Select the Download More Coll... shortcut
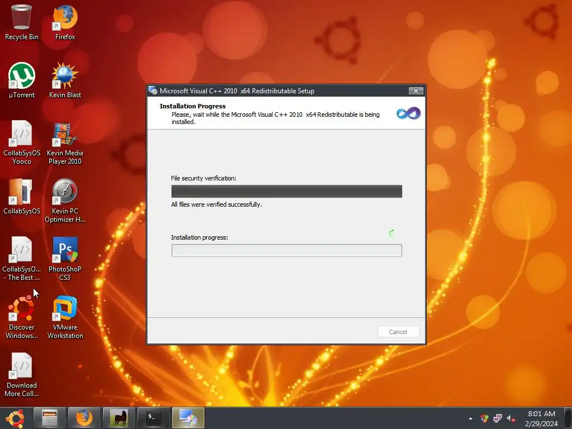Image resolution: width=572 pixels, height=429 pixels. pyautogui.click(x=22, y=375)
